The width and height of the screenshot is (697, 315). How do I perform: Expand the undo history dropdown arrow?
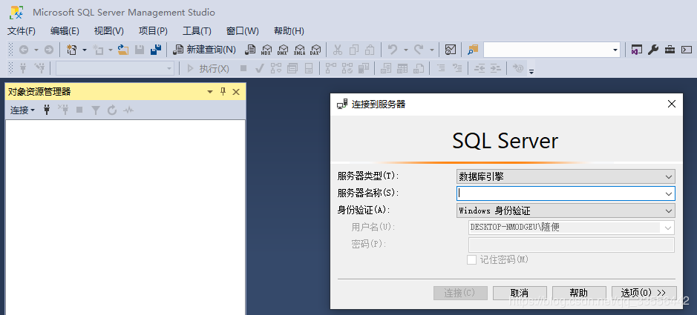pos(406,50)
